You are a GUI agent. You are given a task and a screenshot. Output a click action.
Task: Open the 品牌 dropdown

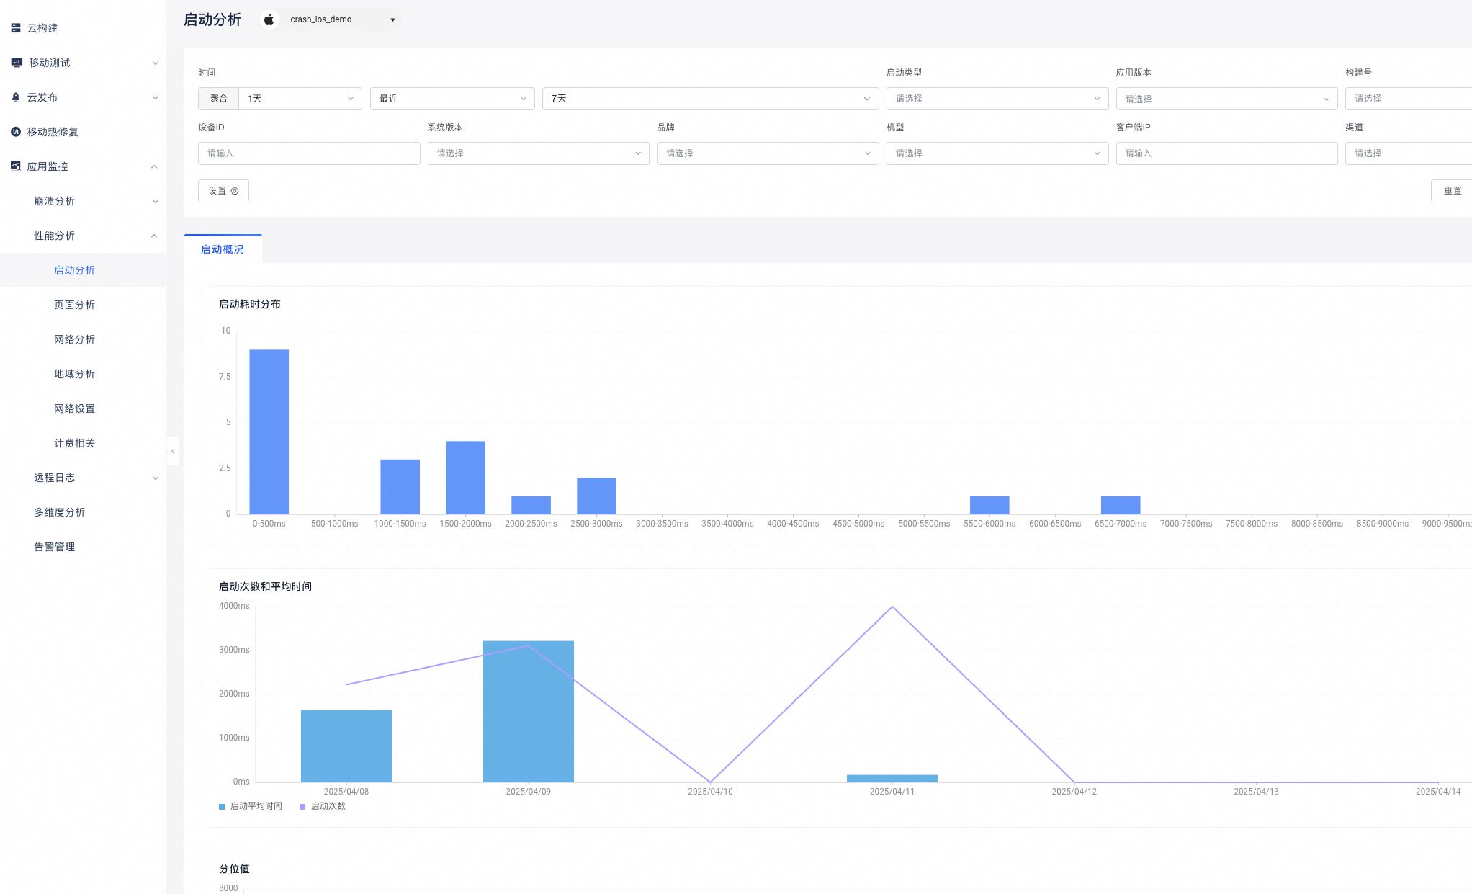click(768, 153)
